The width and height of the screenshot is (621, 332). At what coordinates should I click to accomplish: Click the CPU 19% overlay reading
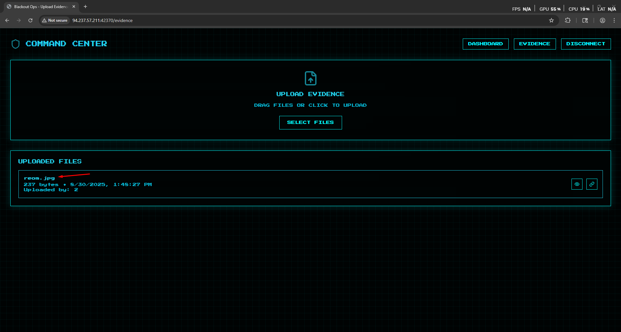(579, 9)
